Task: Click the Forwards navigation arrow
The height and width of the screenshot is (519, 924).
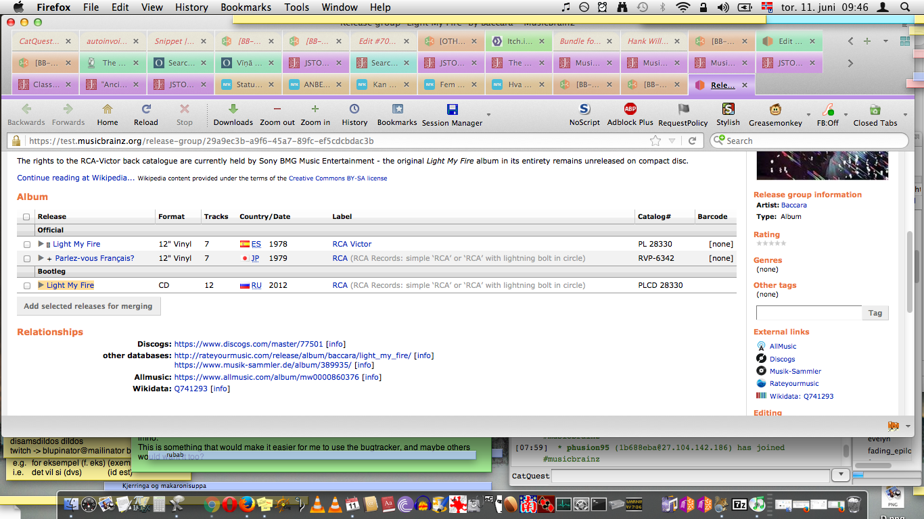Action: pos(68,109)
